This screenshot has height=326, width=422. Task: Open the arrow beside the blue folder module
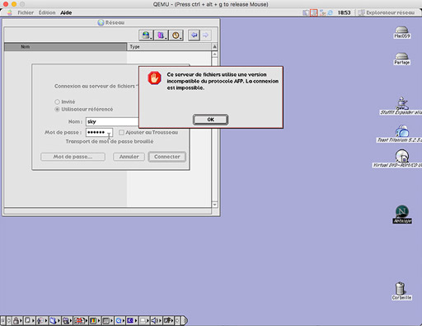point(59,320)
